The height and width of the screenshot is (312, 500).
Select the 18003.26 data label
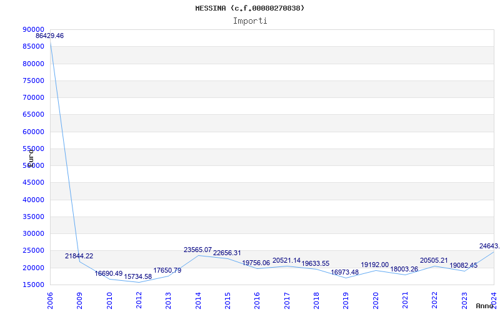(x=404, y=269)
